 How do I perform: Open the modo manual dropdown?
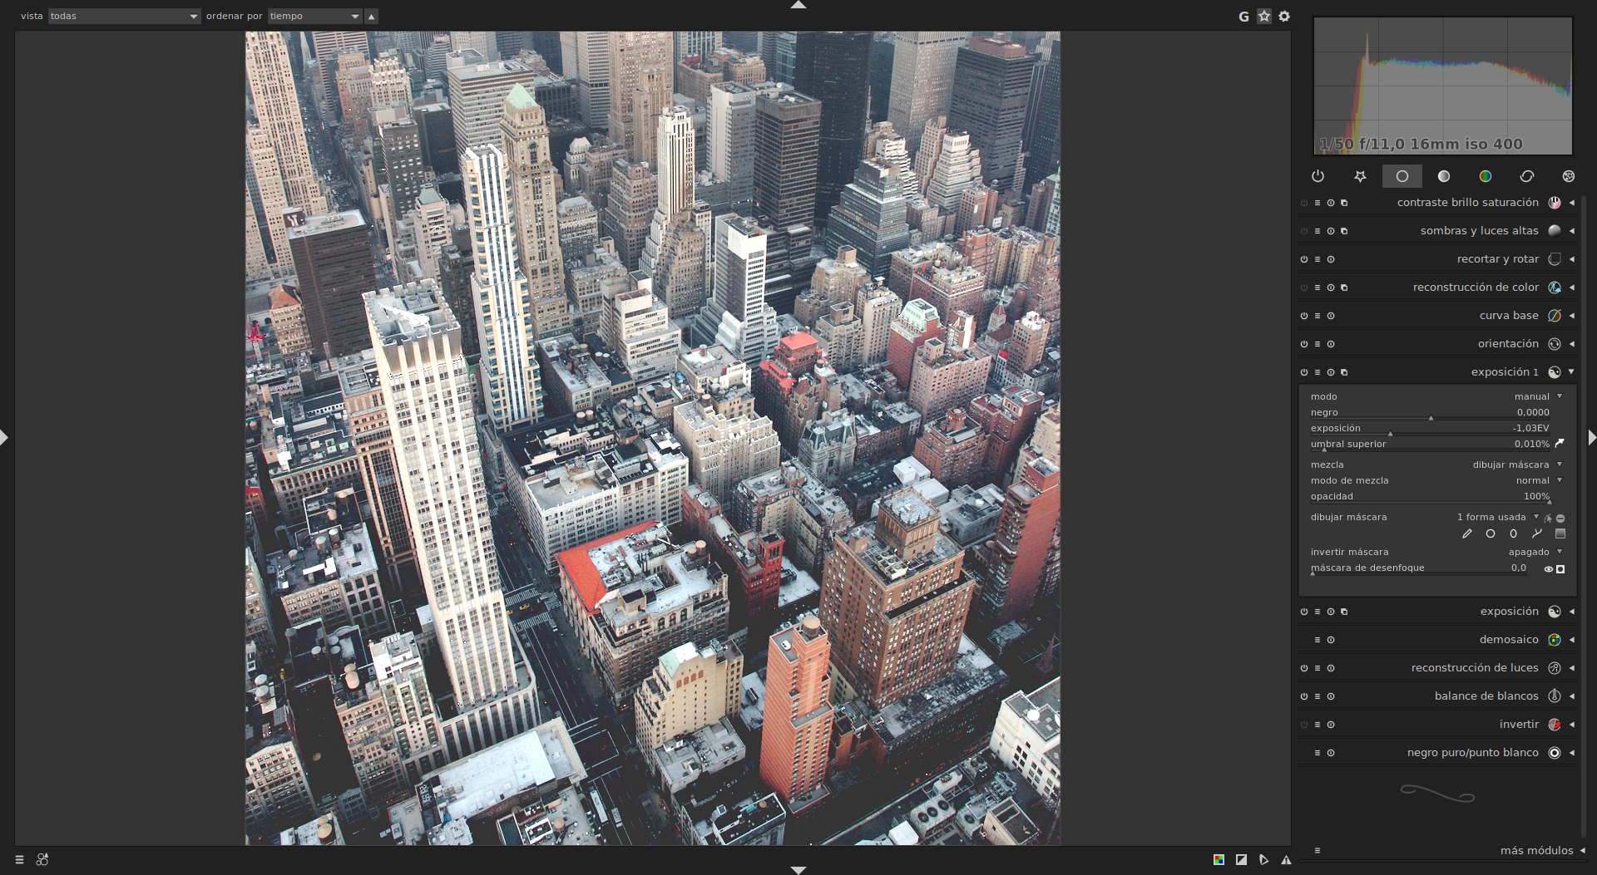(x=1437, y=396)
